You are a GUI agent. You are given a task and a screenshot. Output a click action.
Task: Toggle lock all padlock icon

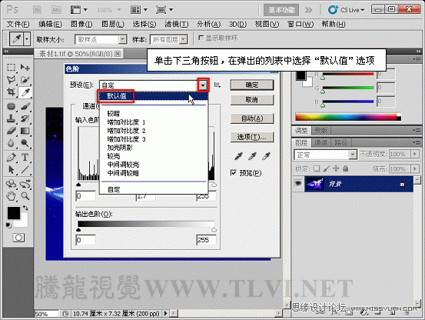click(x=345, y=168)
